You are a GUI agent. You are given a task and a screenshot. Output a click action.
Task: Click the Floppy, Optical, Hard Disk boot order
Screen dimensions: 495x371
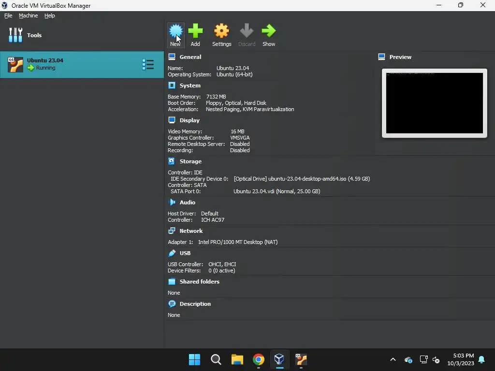pyautogui.click(x=236, y=103)
